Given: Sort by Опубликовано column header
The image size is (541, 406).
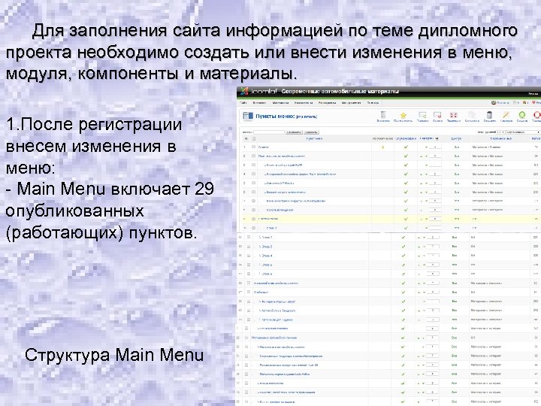Looking at the screenshot, I should 406,138.
